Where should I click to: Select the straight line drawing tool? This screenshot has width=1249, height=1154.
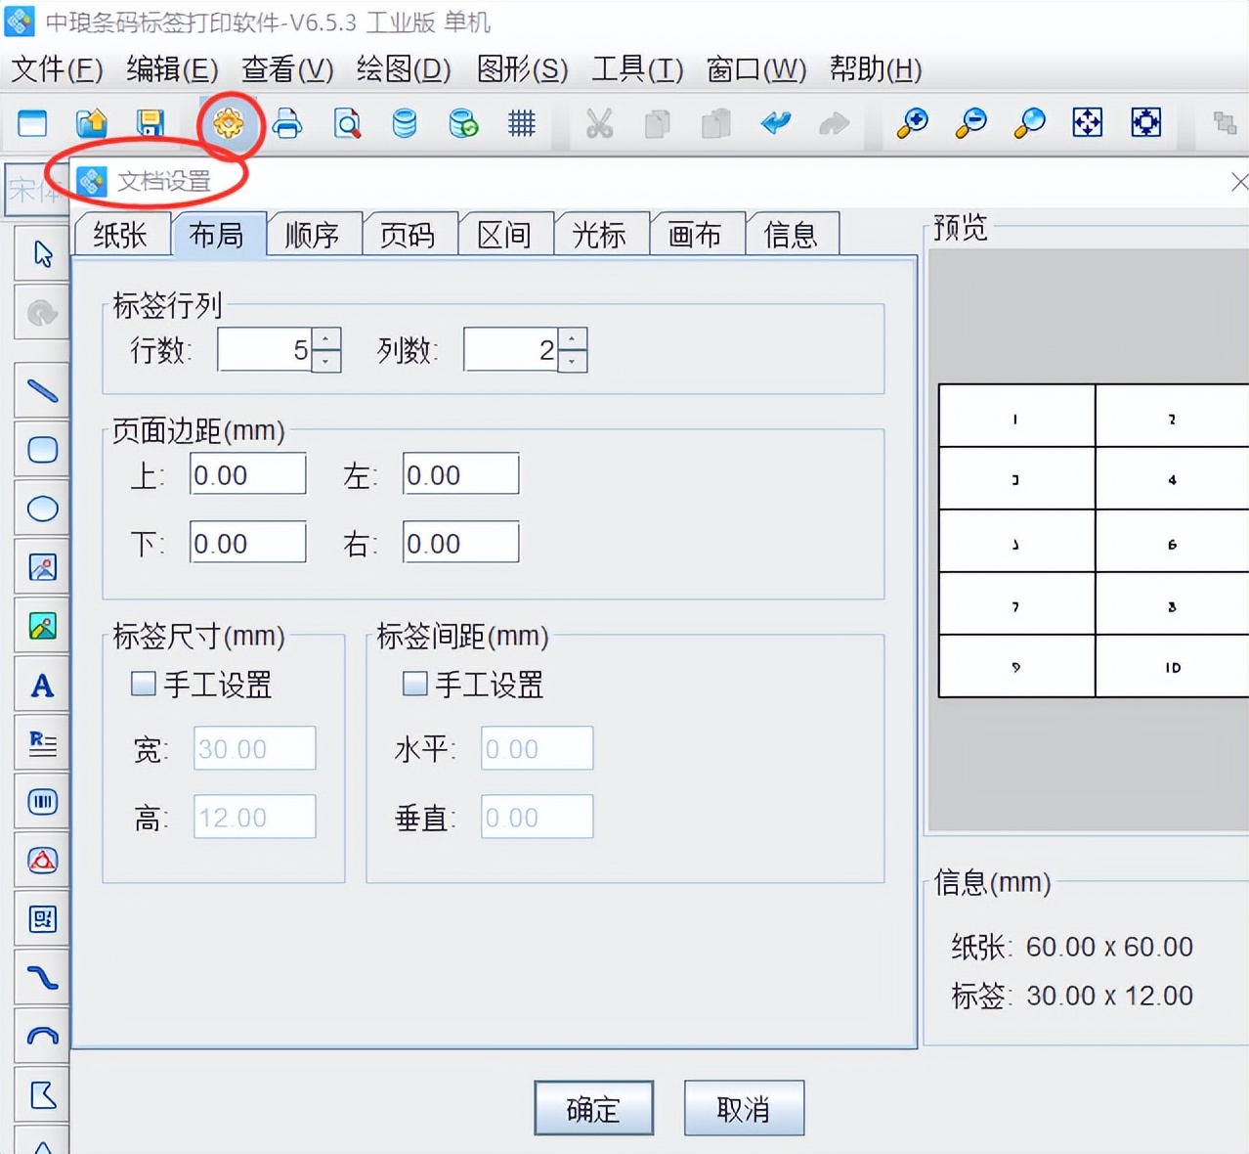click(x=42, y=391)
